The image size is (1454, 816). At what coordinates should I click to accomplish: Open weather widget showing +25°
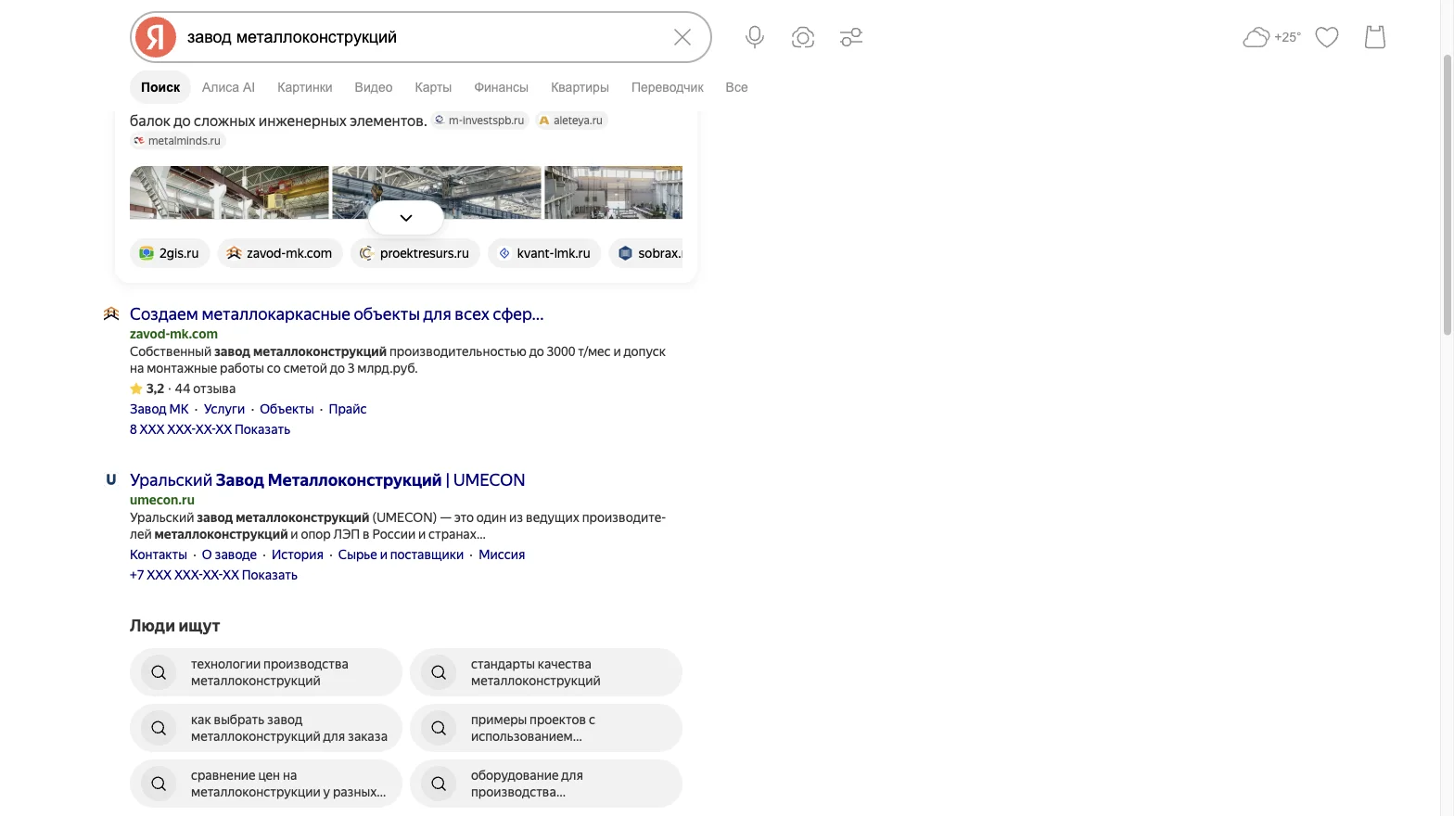tap(1271, 37)
